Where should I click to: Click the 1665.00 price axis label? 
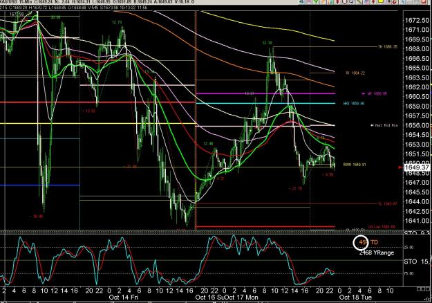coord(417,68)
